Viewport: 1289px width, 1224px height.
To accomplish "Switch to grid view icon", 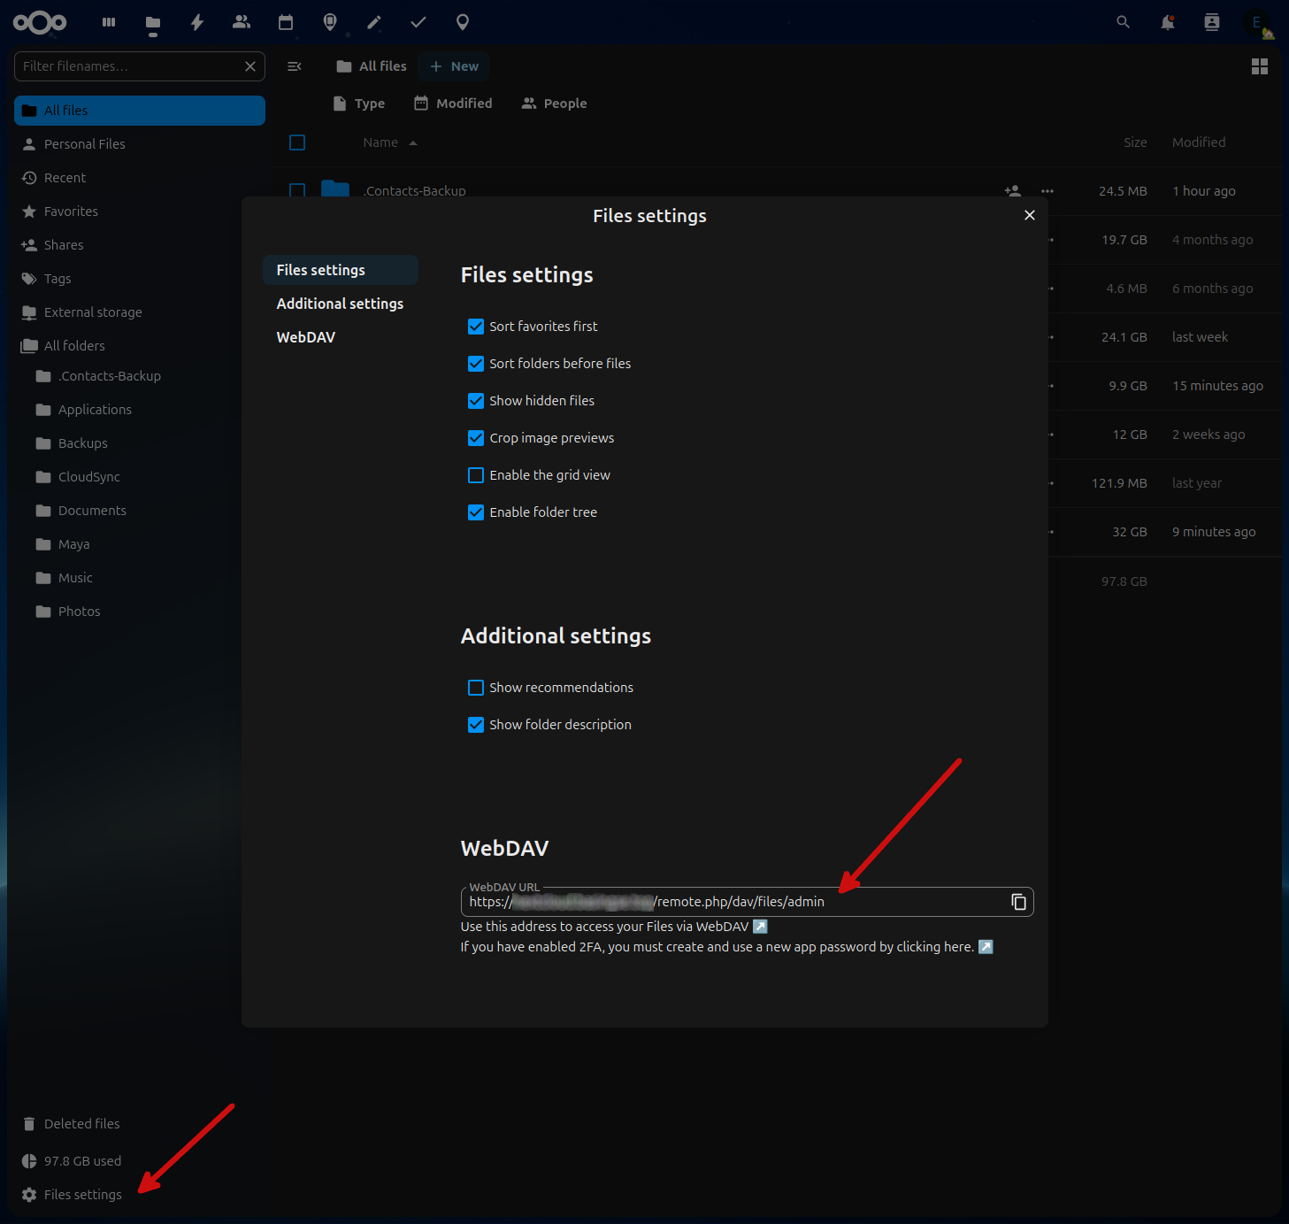I will click(1260, 66).
